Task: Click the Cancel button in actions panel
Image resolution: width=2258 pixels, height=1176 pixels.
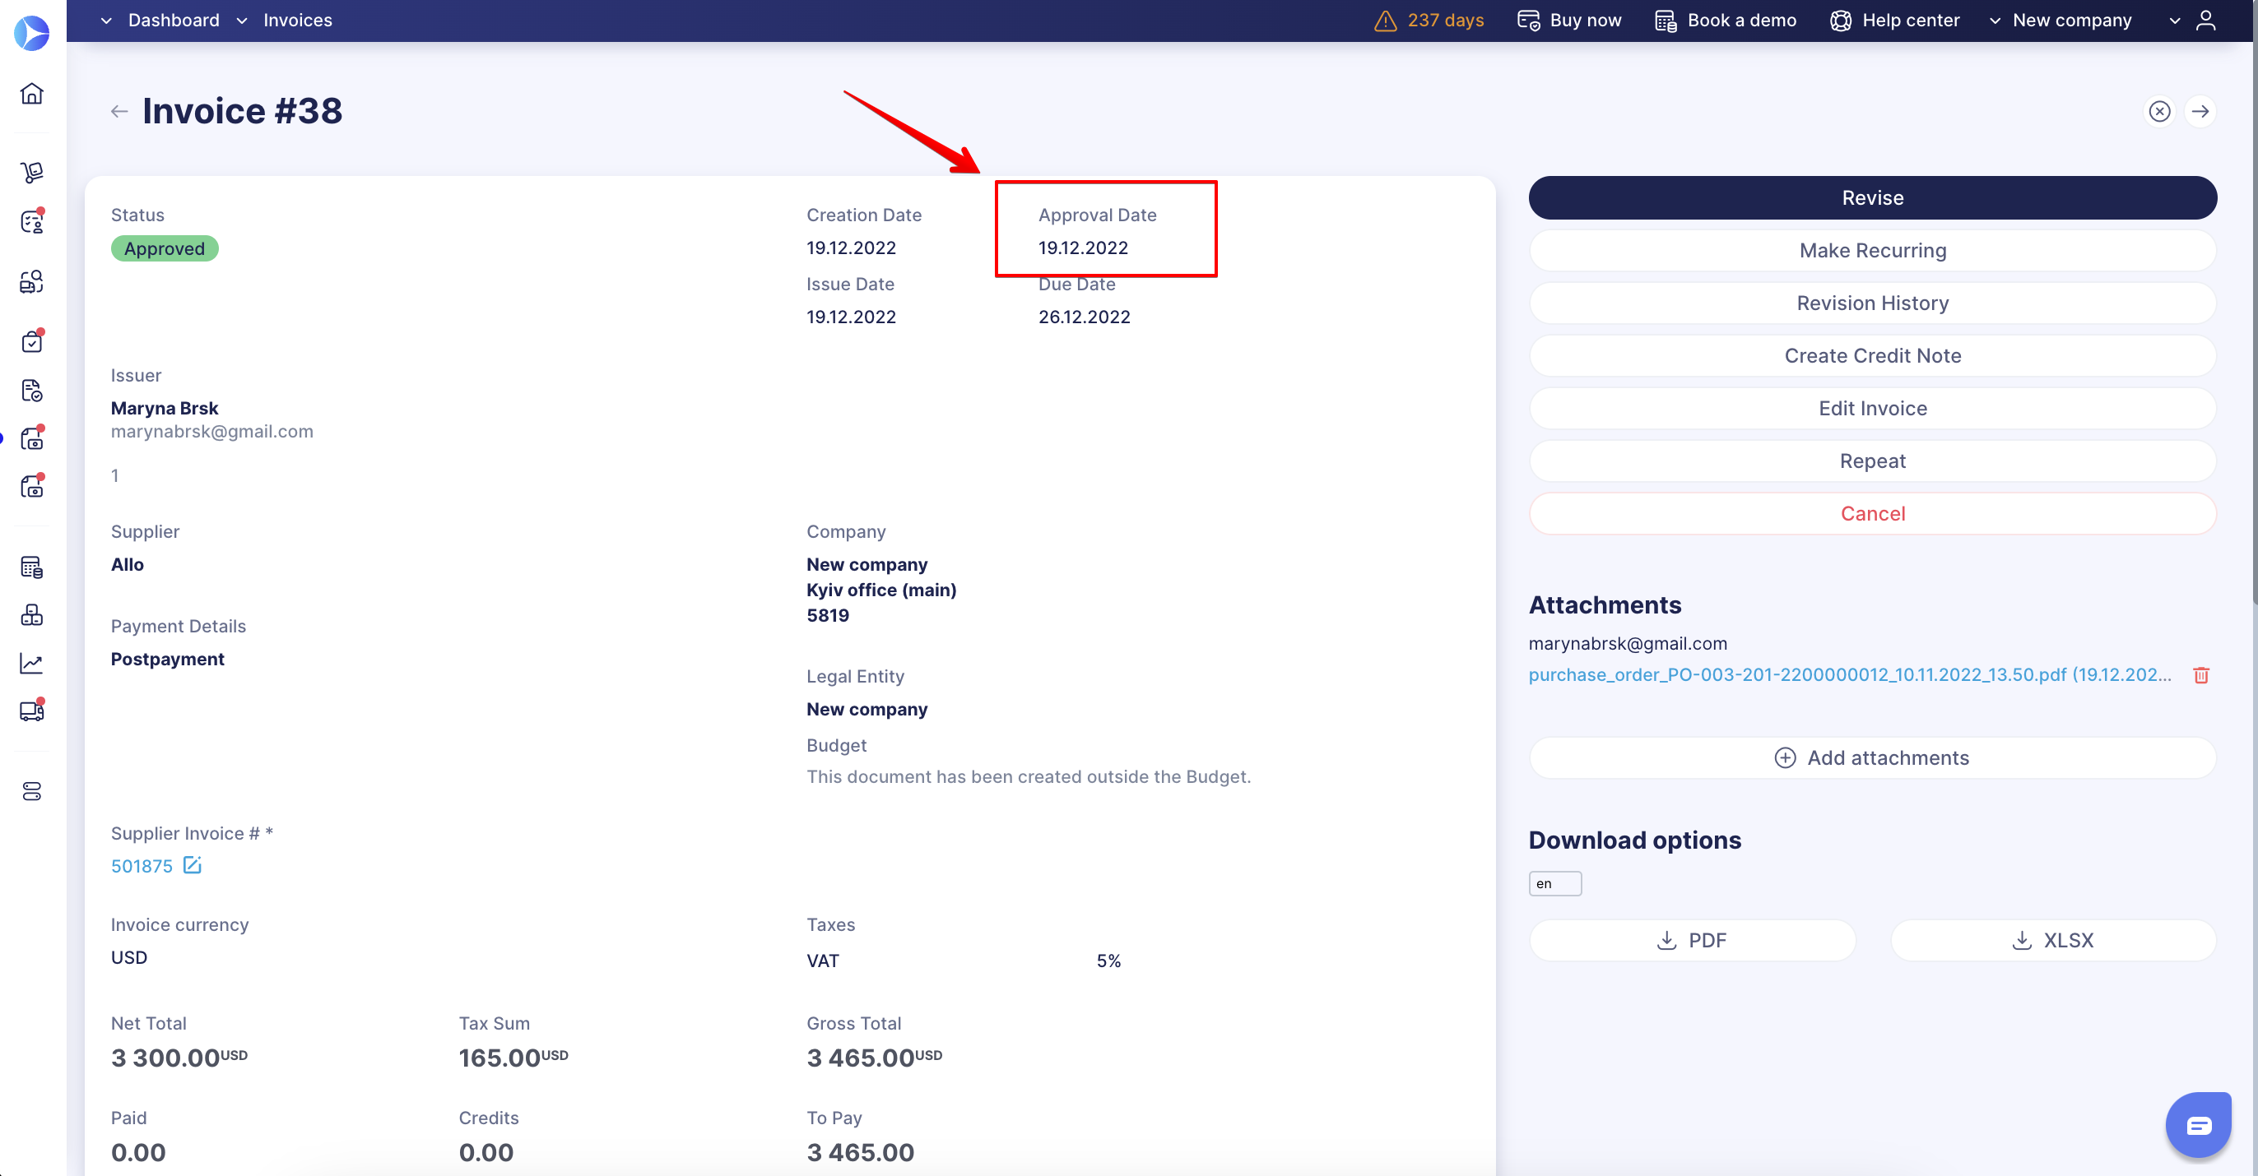Action: pyautogui.click(x=1871, y=513)
